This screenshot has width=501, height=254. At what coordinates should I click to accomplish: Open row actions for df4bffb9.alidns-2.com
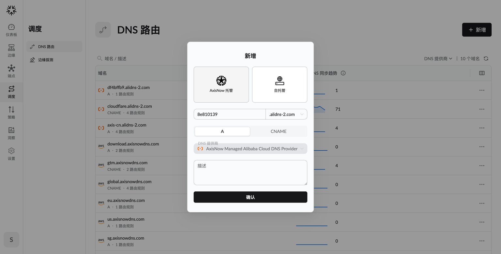point(482,90)
